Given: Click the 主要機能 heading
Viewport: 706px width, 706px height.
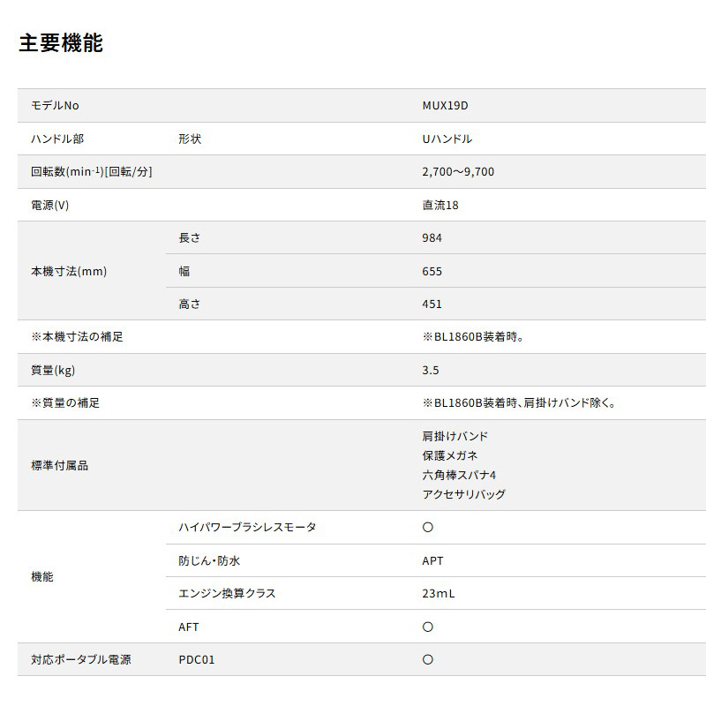Looking at the screenshot, I should (61, 43).
